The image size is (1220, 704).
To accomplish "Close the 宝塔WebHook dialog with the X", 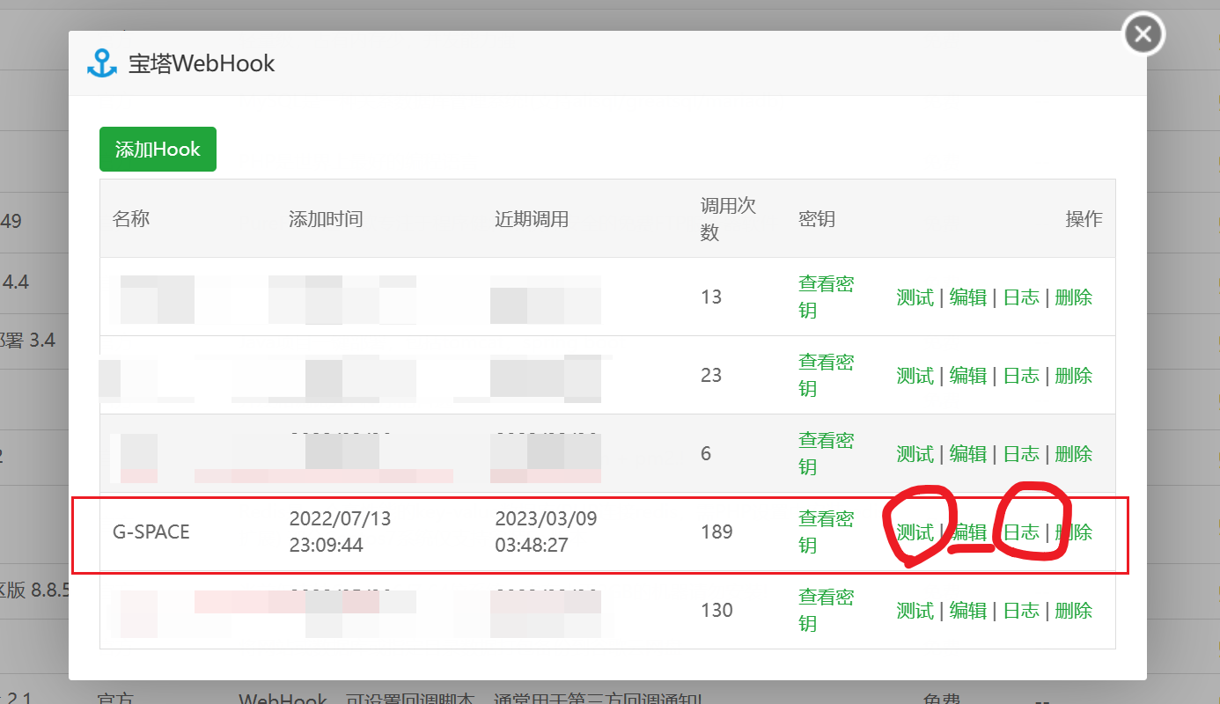I will point(1143,35).
